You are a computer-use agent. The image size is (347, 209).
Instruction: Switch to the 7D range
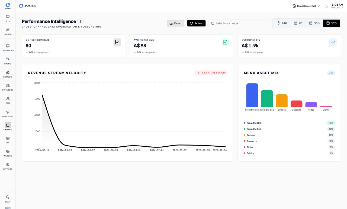[x=298, y=23]
